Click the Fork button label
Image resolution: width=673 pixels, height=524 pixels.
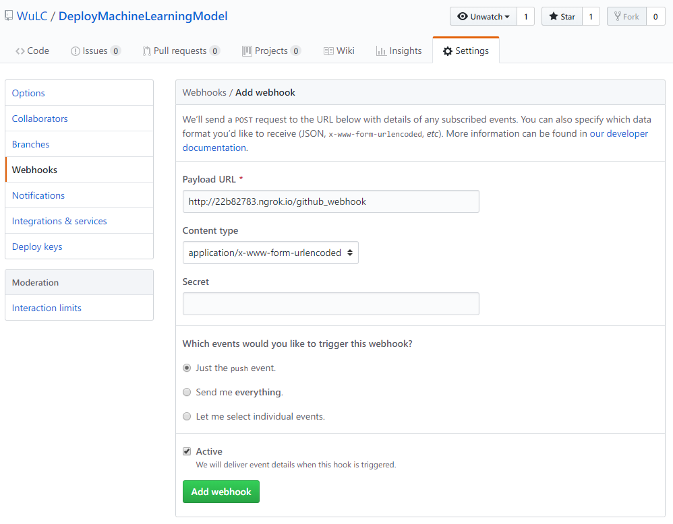point(631,17)
